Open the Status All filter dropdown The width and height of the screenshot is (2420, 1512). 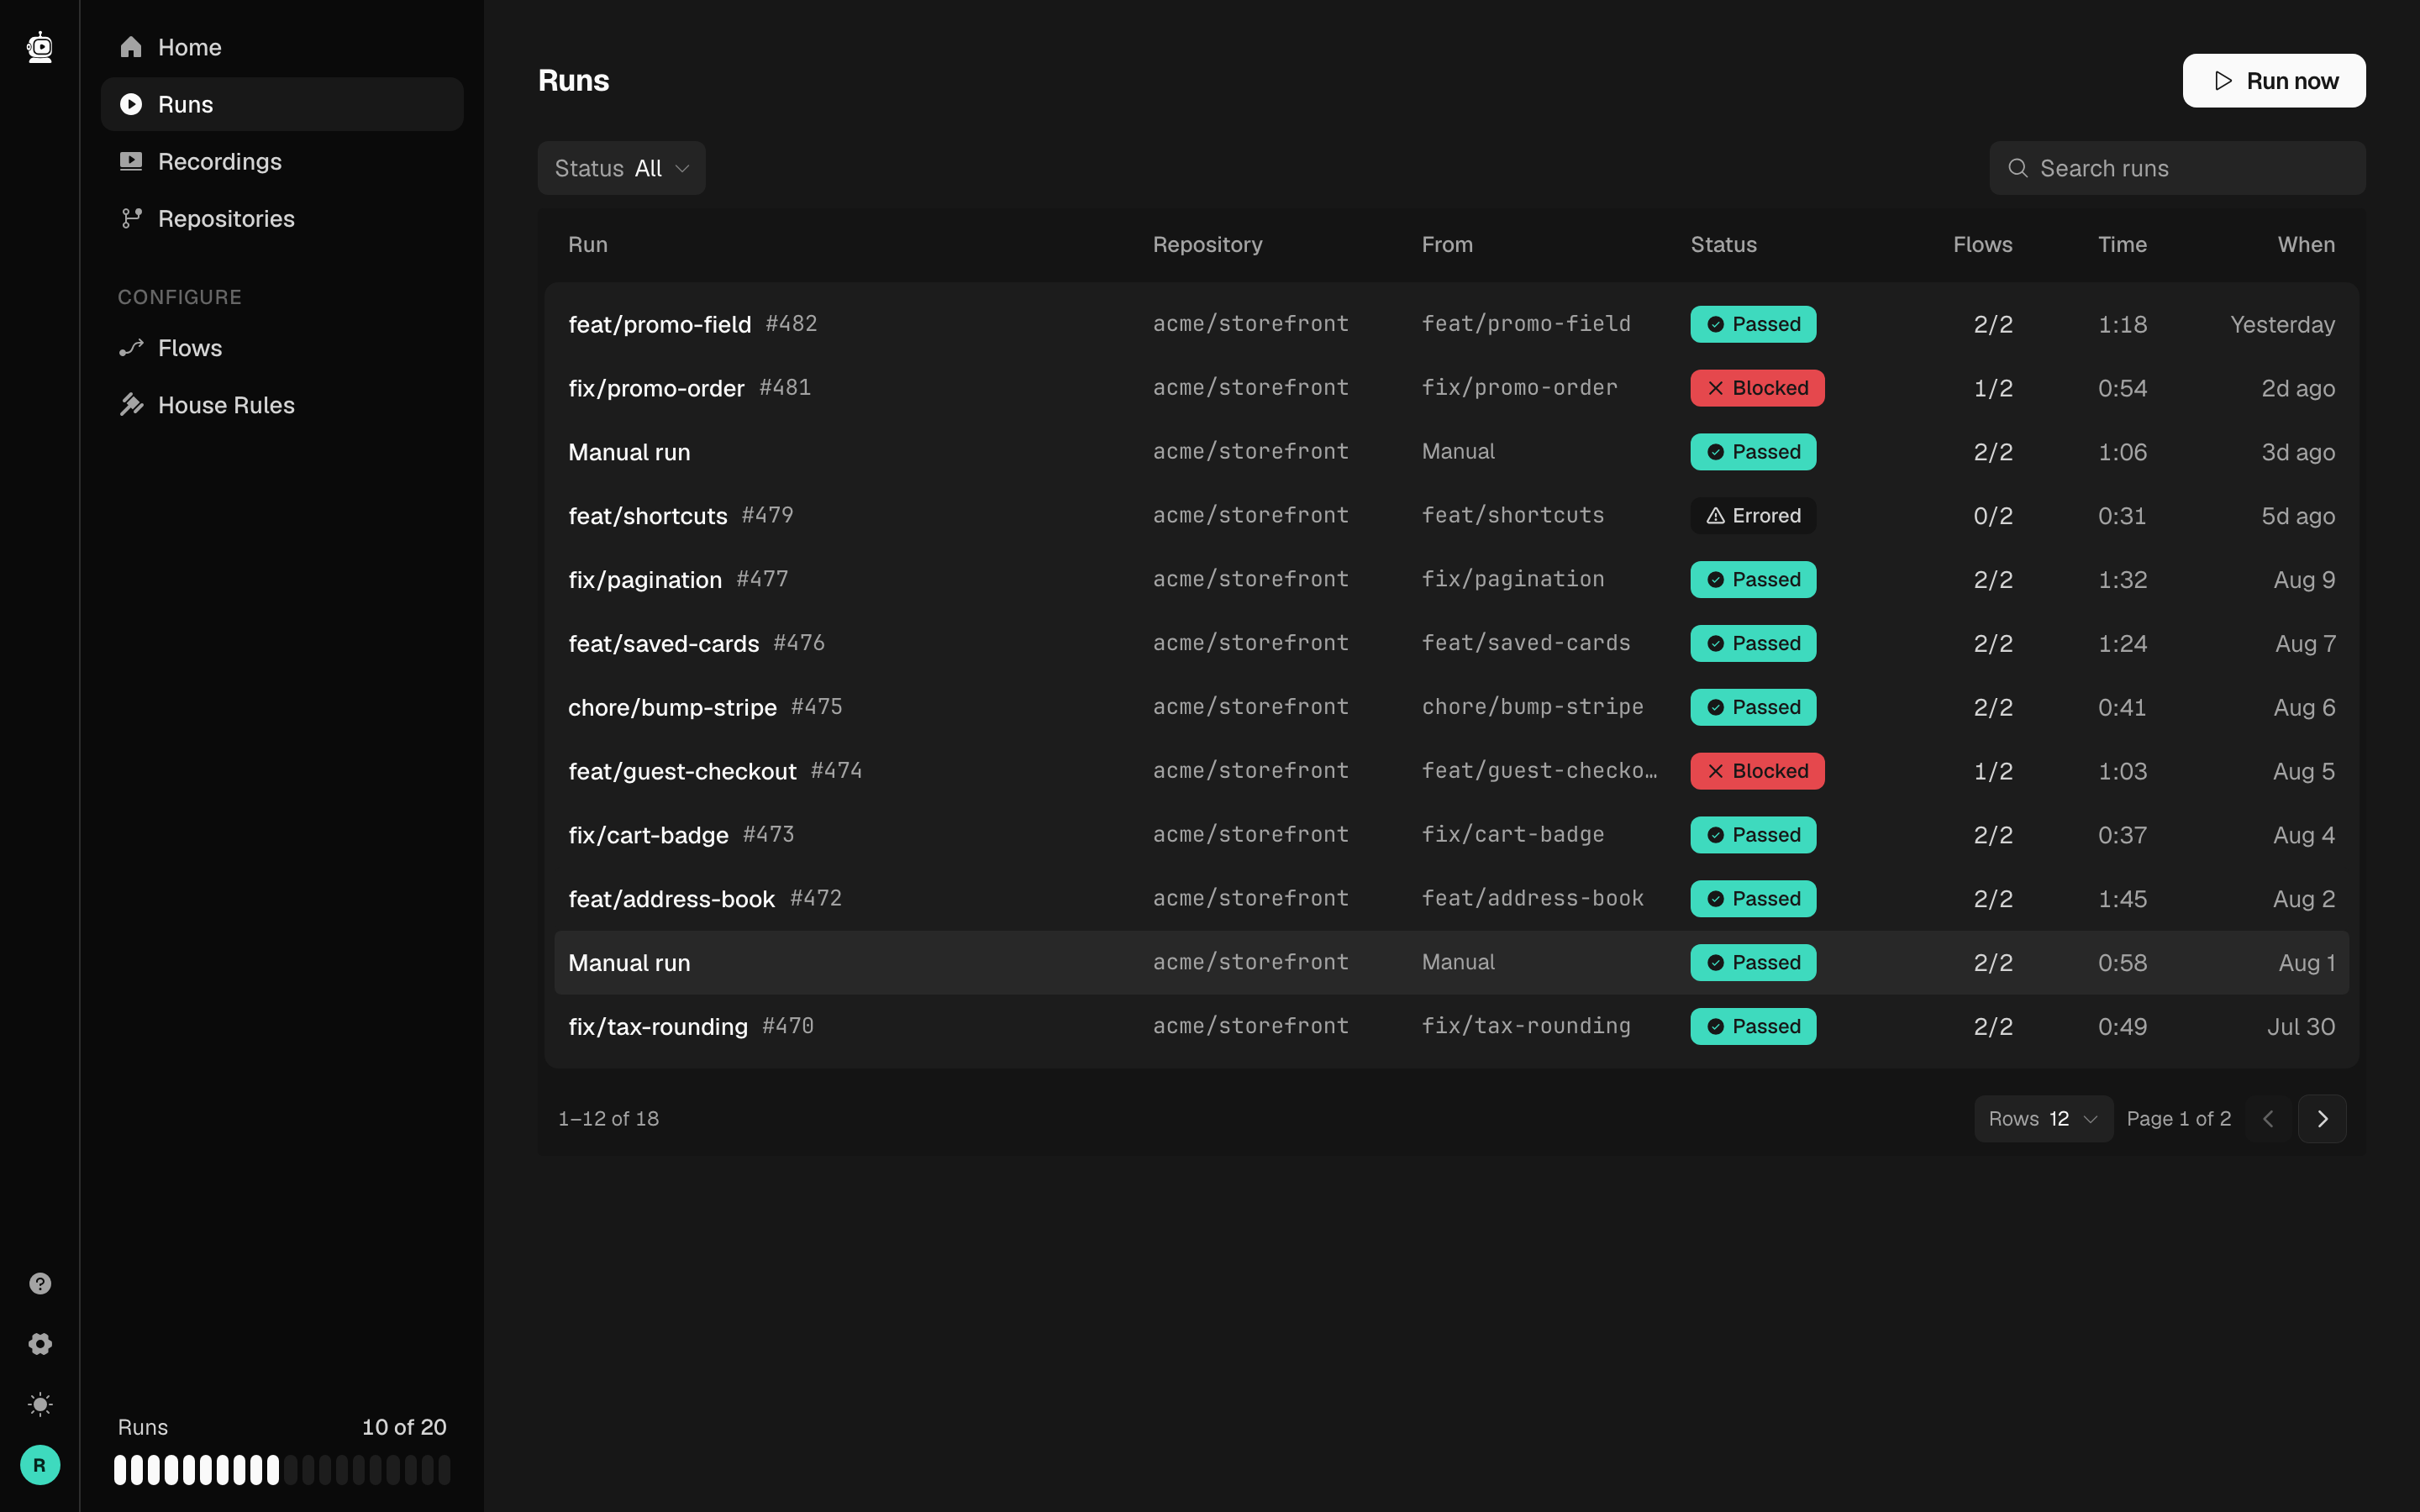621,168
